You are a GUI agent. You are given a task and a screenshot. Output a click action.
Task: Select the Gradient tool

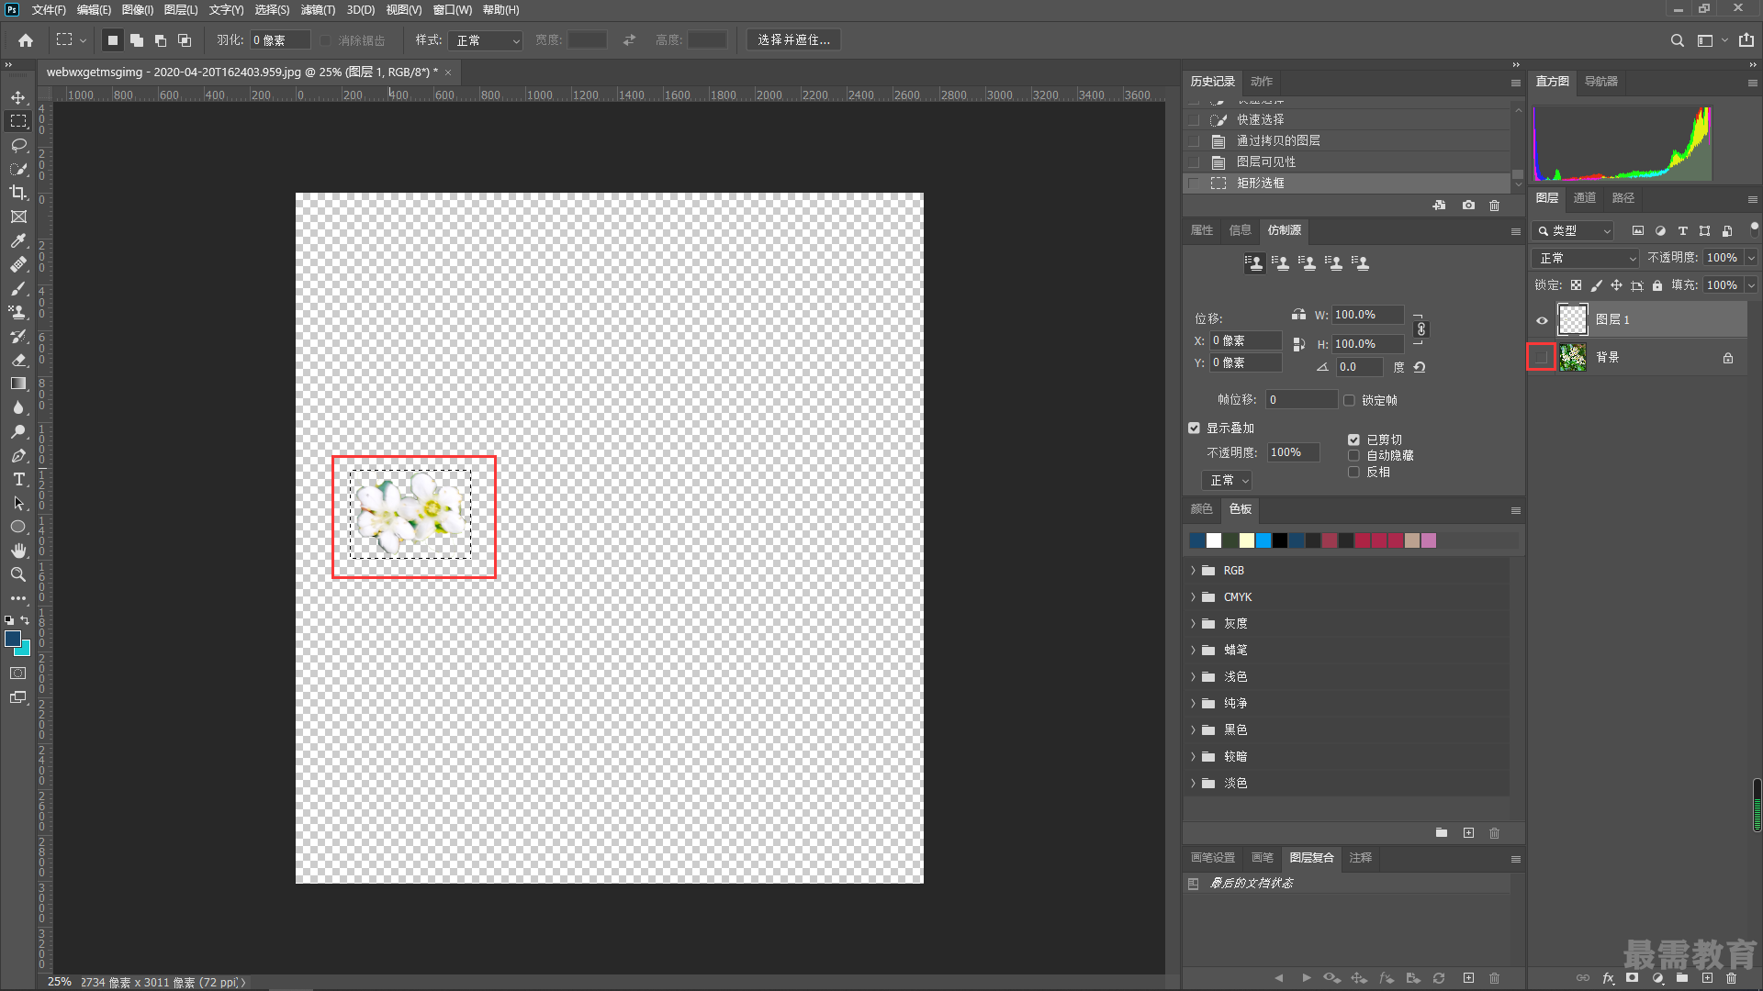click(x=18, y=384)
